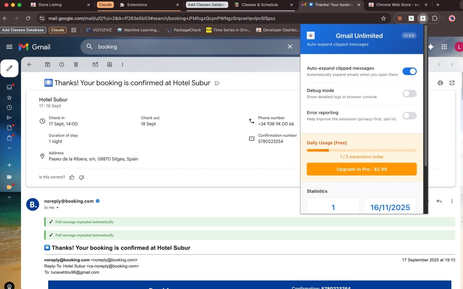Image resolution: width=463 pixels, height=289 pixels.
Task: Go to the older conversation arrow
Action: (x=452, y=64)
